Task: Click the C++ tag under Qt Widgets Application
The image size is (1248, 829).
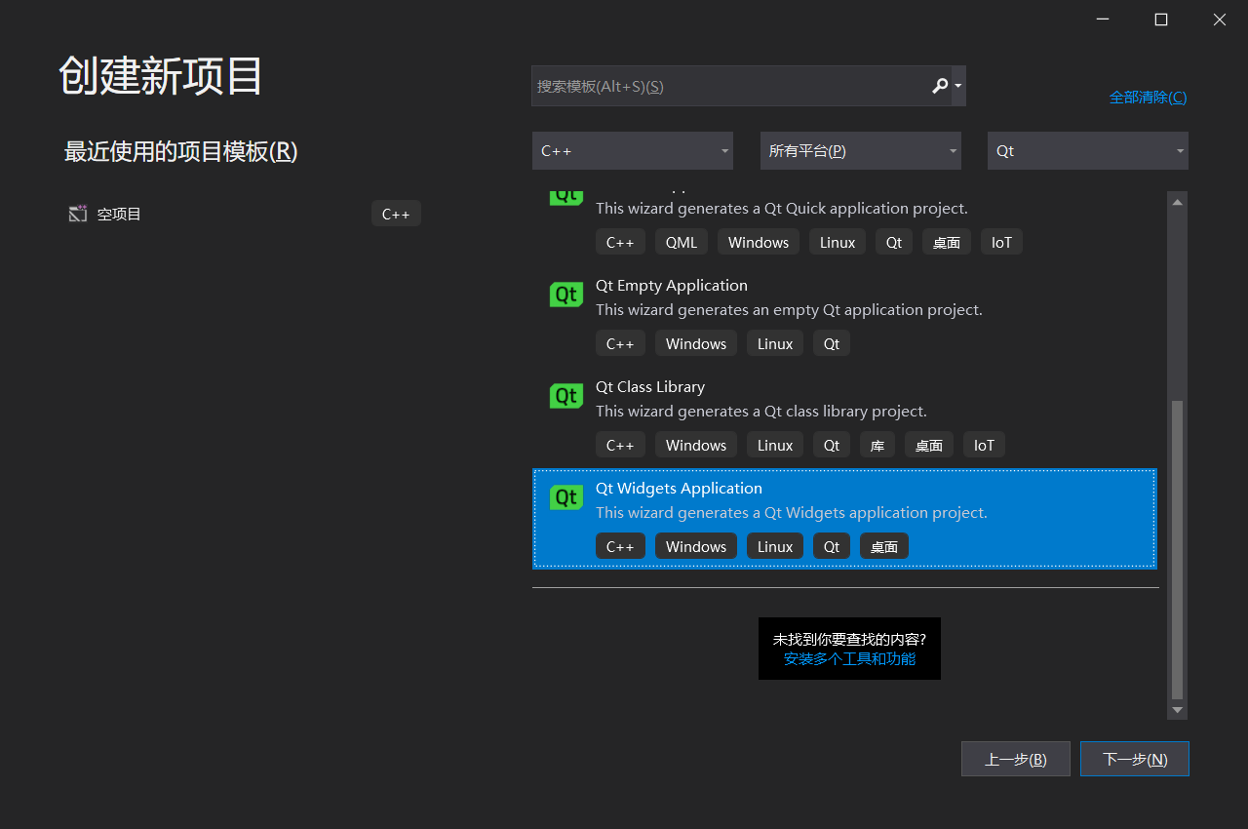Action: 620,545
